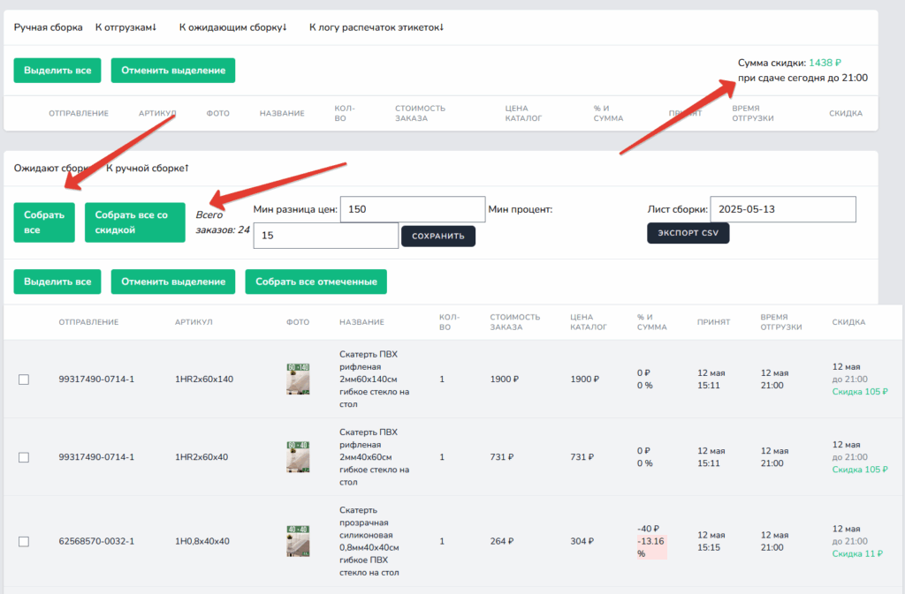Viewport: 905px width, 594px height.
Task: Go to «К логу распечаток этикеток»
Action: point(376,27)
